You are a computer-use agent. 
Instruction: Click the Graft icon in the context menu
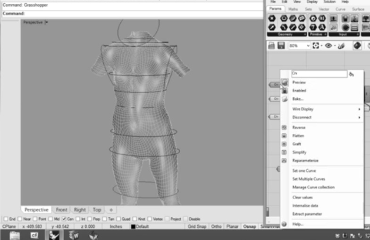click(284, 144)
